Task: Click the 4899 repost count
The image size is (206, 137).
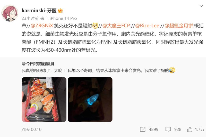Action: coord(153,130)
